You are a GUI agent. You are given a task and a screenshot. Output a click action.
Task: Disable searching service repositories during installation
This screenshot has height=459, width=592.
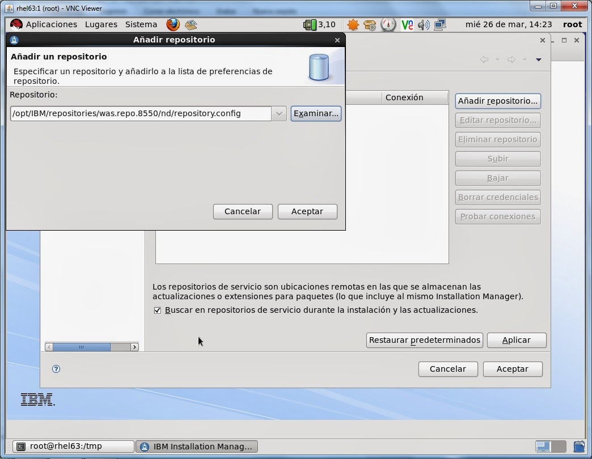(x=158, y=310)
